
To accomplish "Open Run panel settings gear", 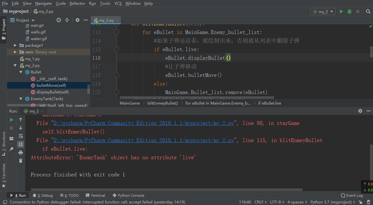I will coord(360,111).
